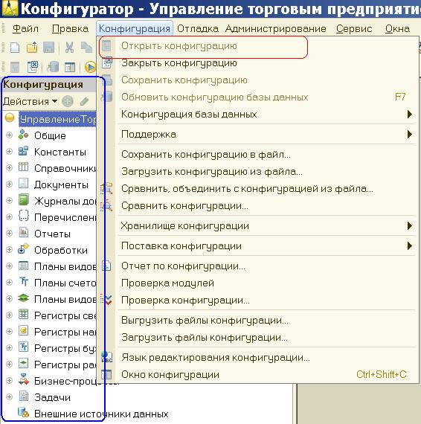Expand the Константы tree node
Screen dimensions: 421x424
click(9, 151)
